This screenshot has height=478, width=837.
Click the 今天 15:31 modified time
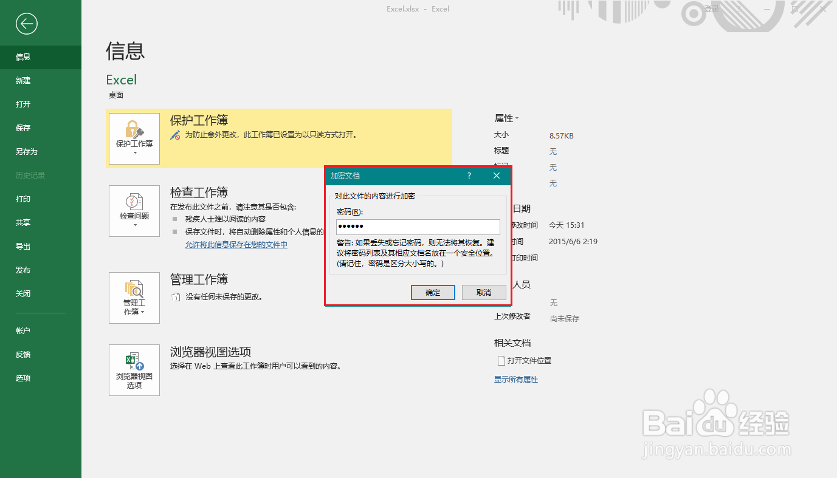pyautogui.click(x=567, y=225)
